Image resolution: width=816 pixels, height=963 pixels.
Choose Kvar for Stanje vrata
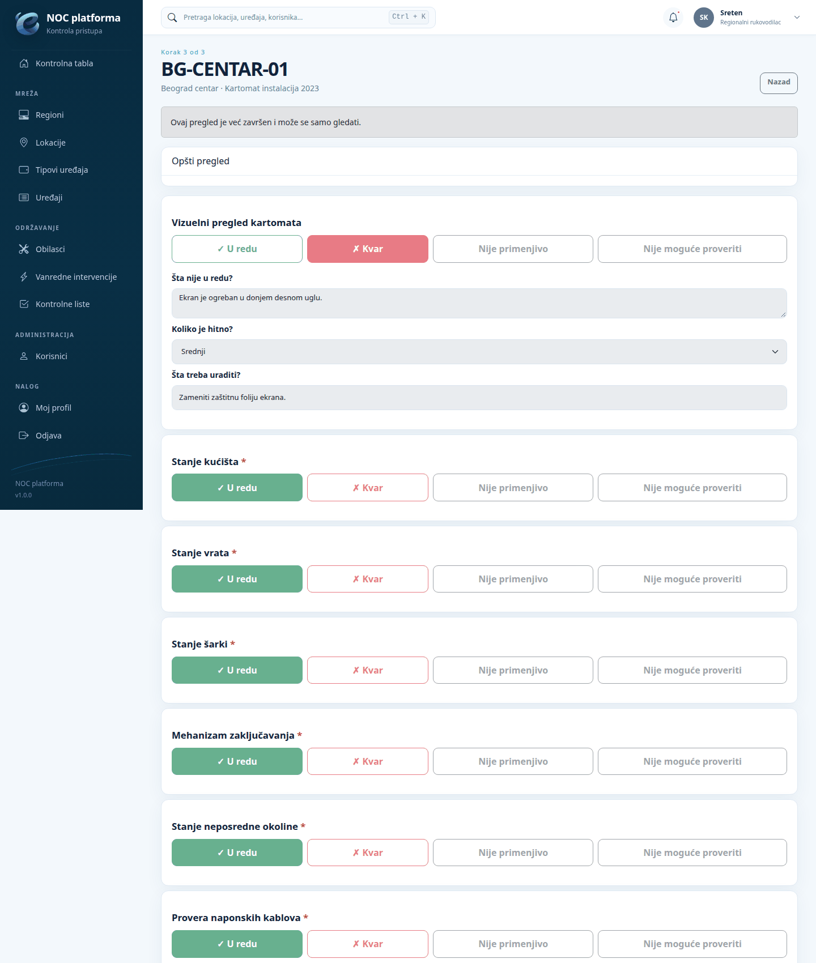click(x=368, y=579)
